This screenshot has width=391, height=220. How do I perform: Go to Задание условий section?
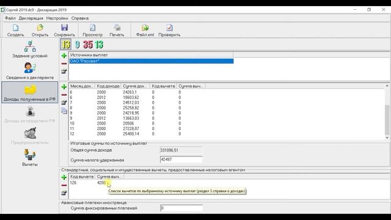30,50
